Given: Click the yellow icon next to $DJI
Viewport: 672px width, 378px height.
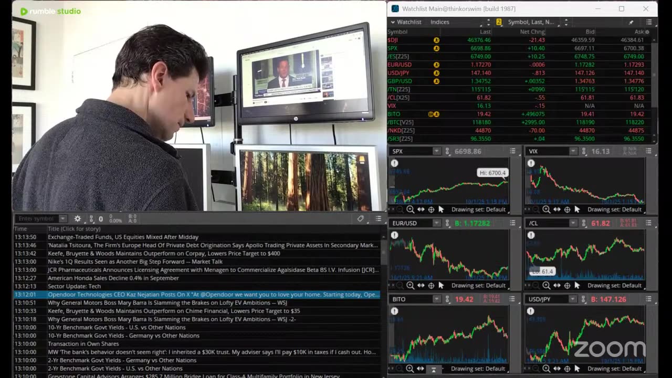Looking at the screenshot, I should coord(436,40).
